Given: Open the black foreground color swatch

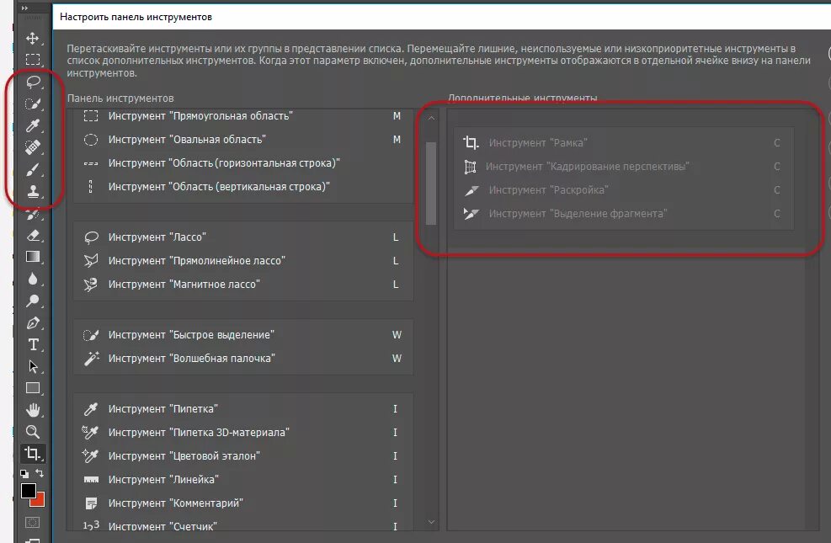Looking at the screenshot, I should [28, 491].
